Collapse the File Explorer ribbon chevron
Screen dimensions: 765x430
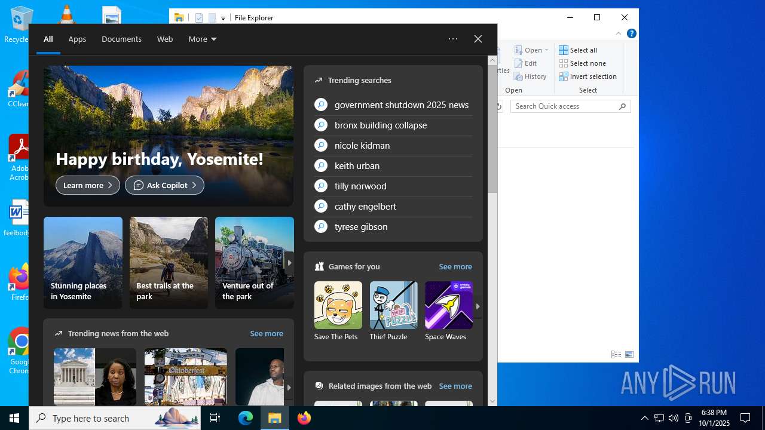click(x=619, y=33)
